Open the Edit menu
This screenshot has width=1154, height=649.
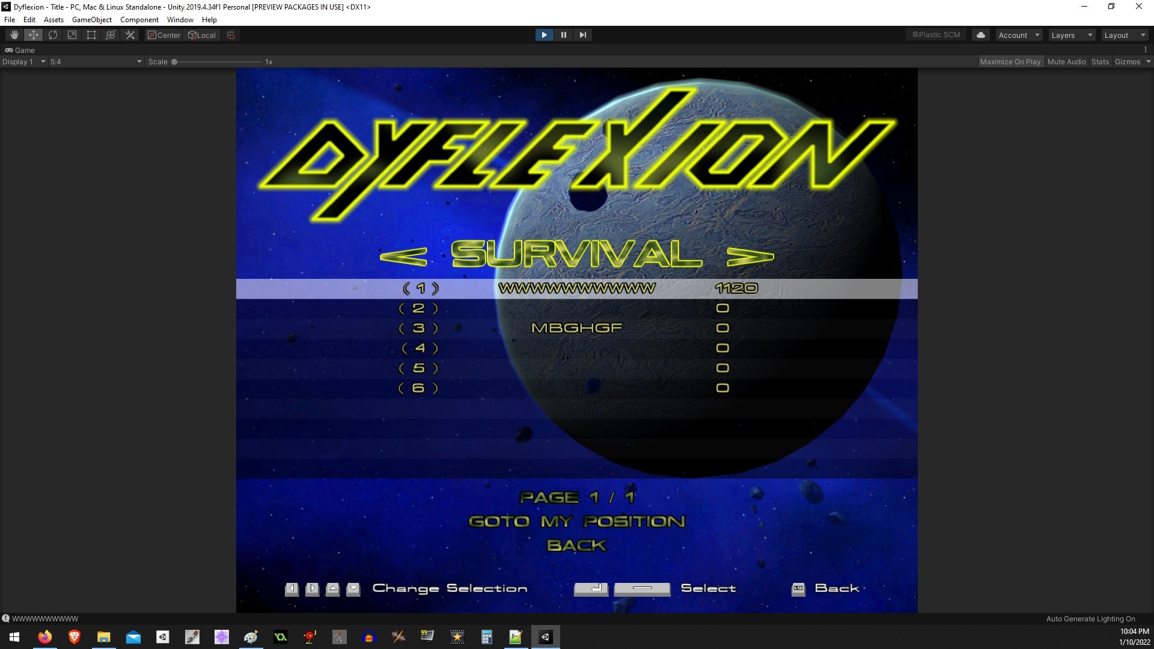pos(29,20)
